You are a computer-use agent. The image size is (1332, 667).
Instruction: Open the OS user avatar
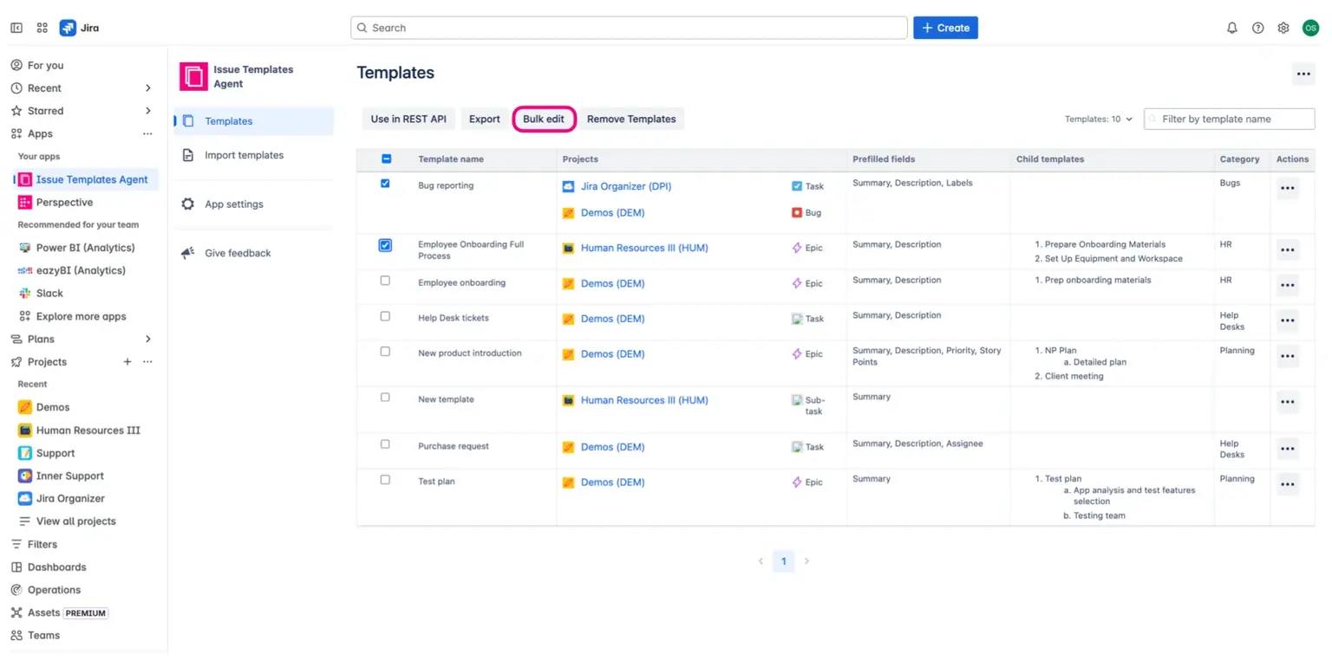tap(1310, 28)
